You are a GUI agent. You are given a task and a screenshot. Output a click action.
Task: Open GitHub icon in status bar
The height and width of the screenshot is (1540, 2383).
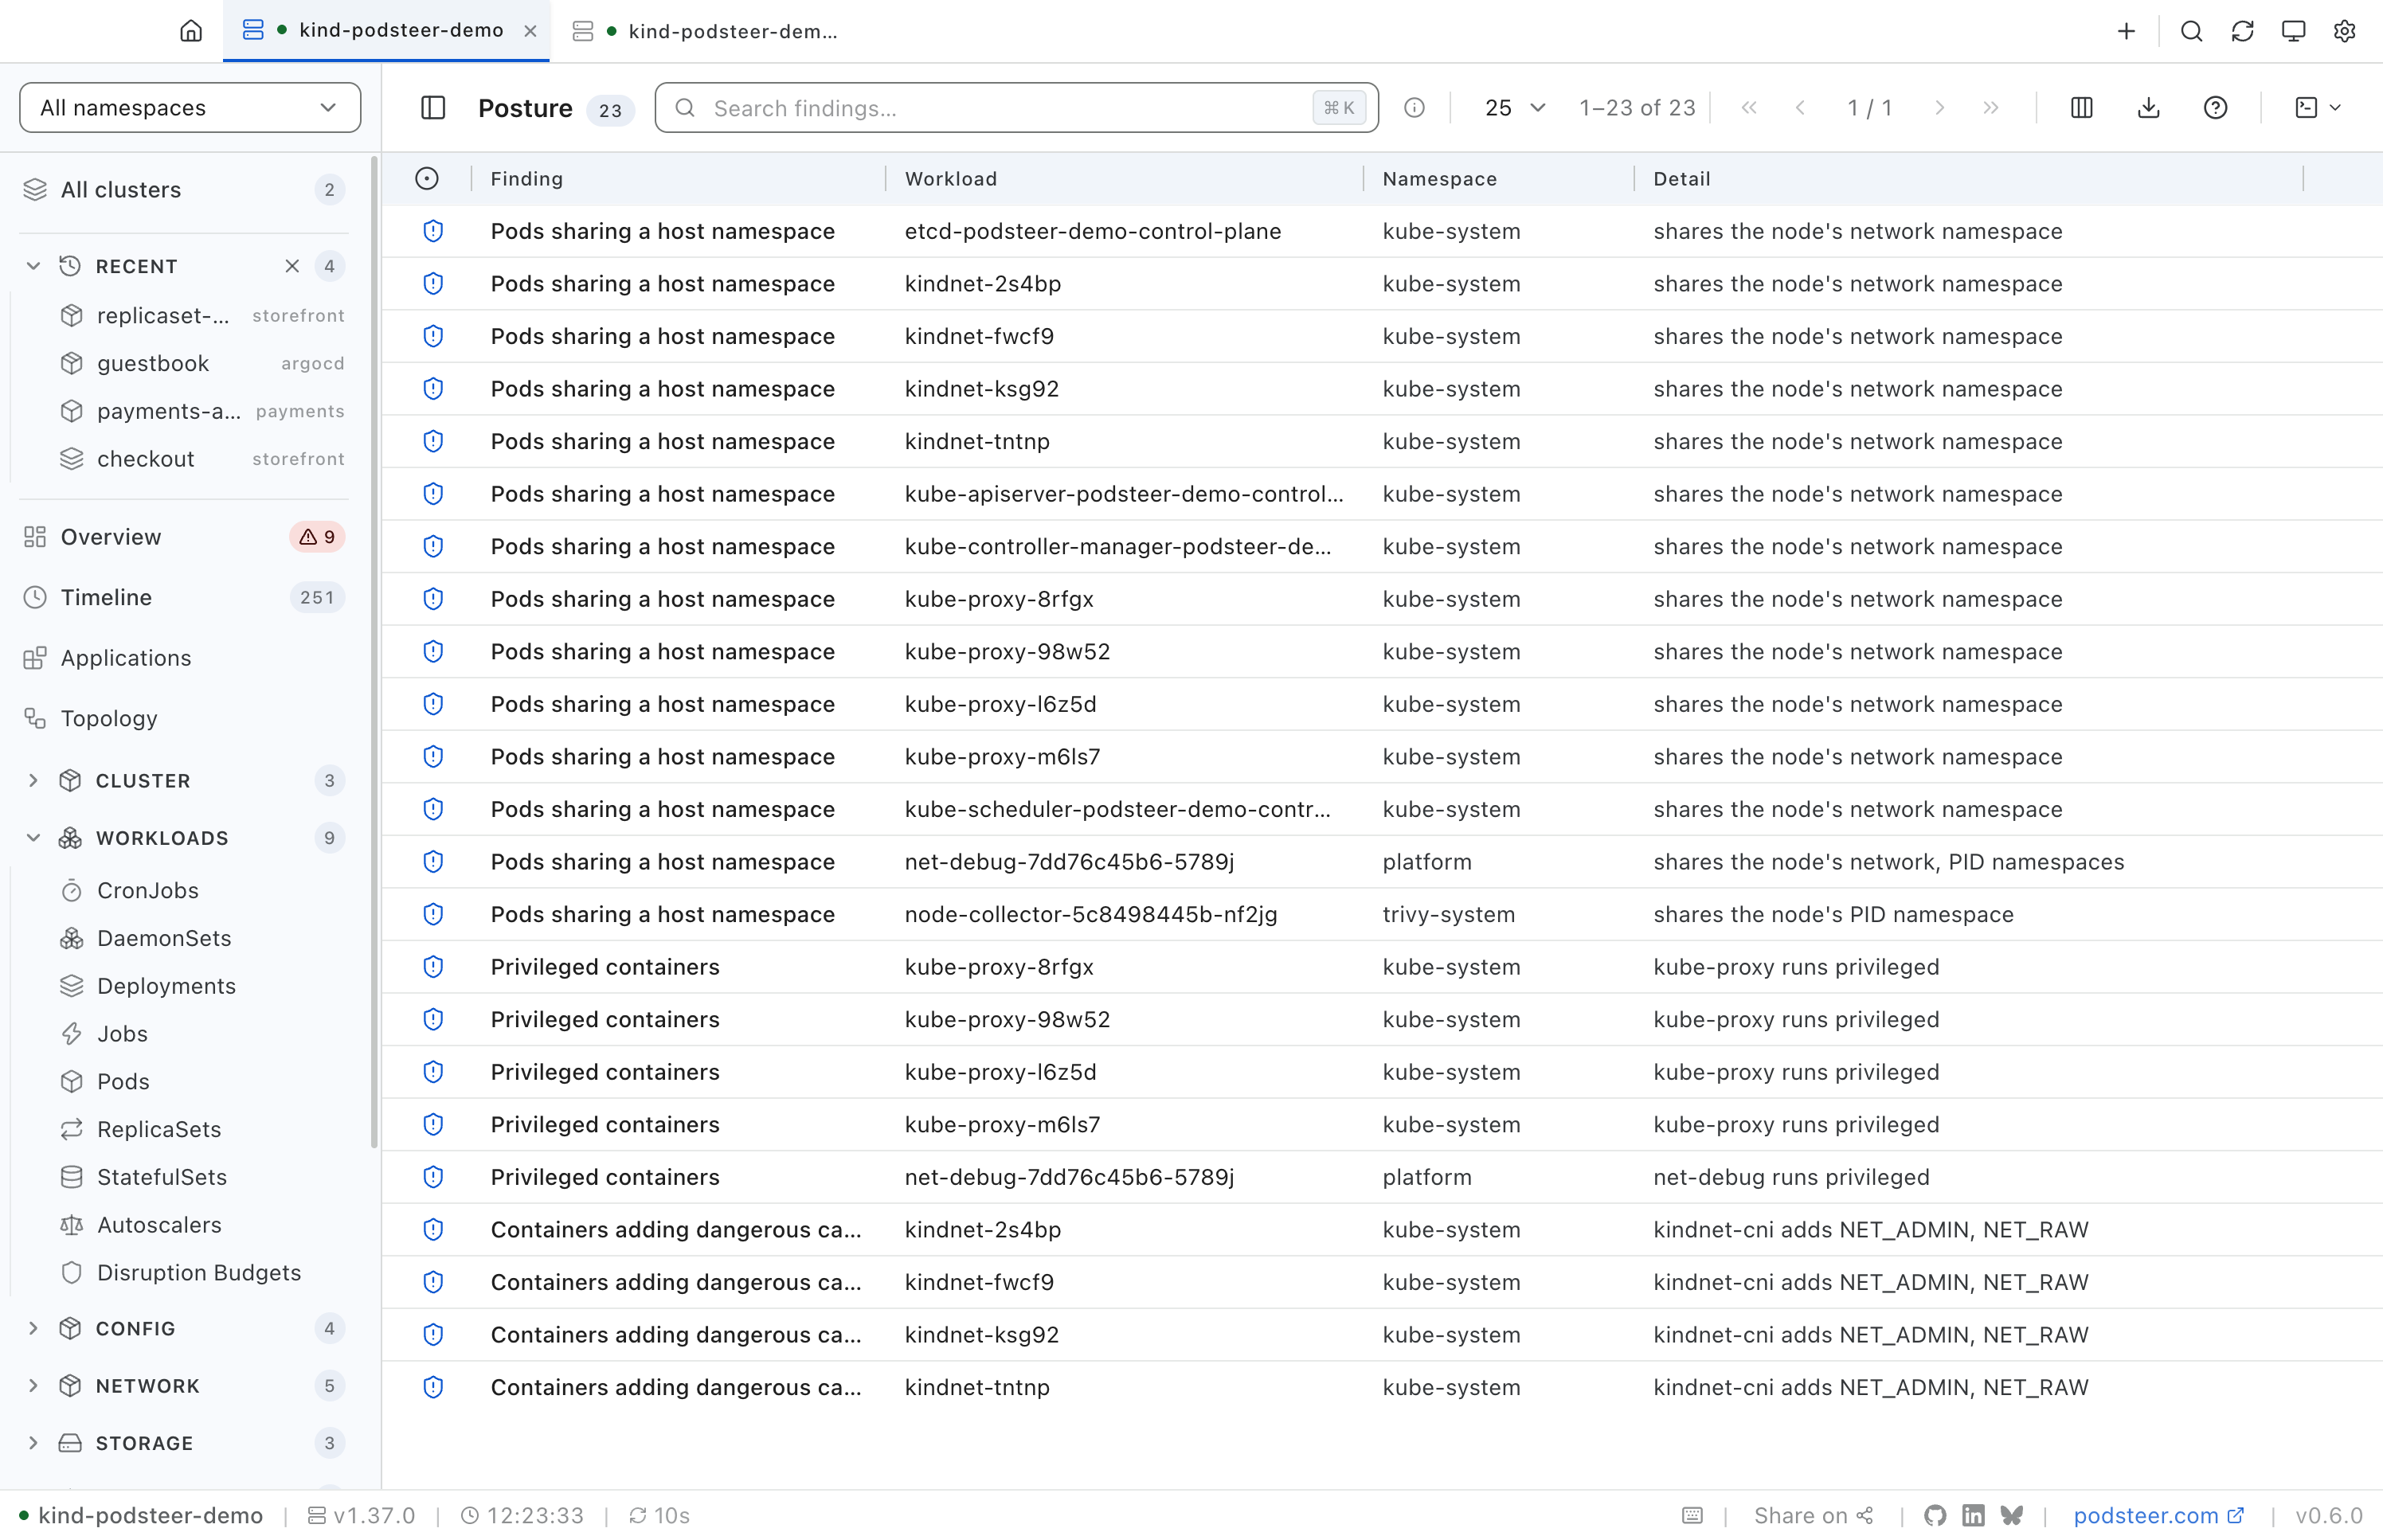pos(1935,1515)
